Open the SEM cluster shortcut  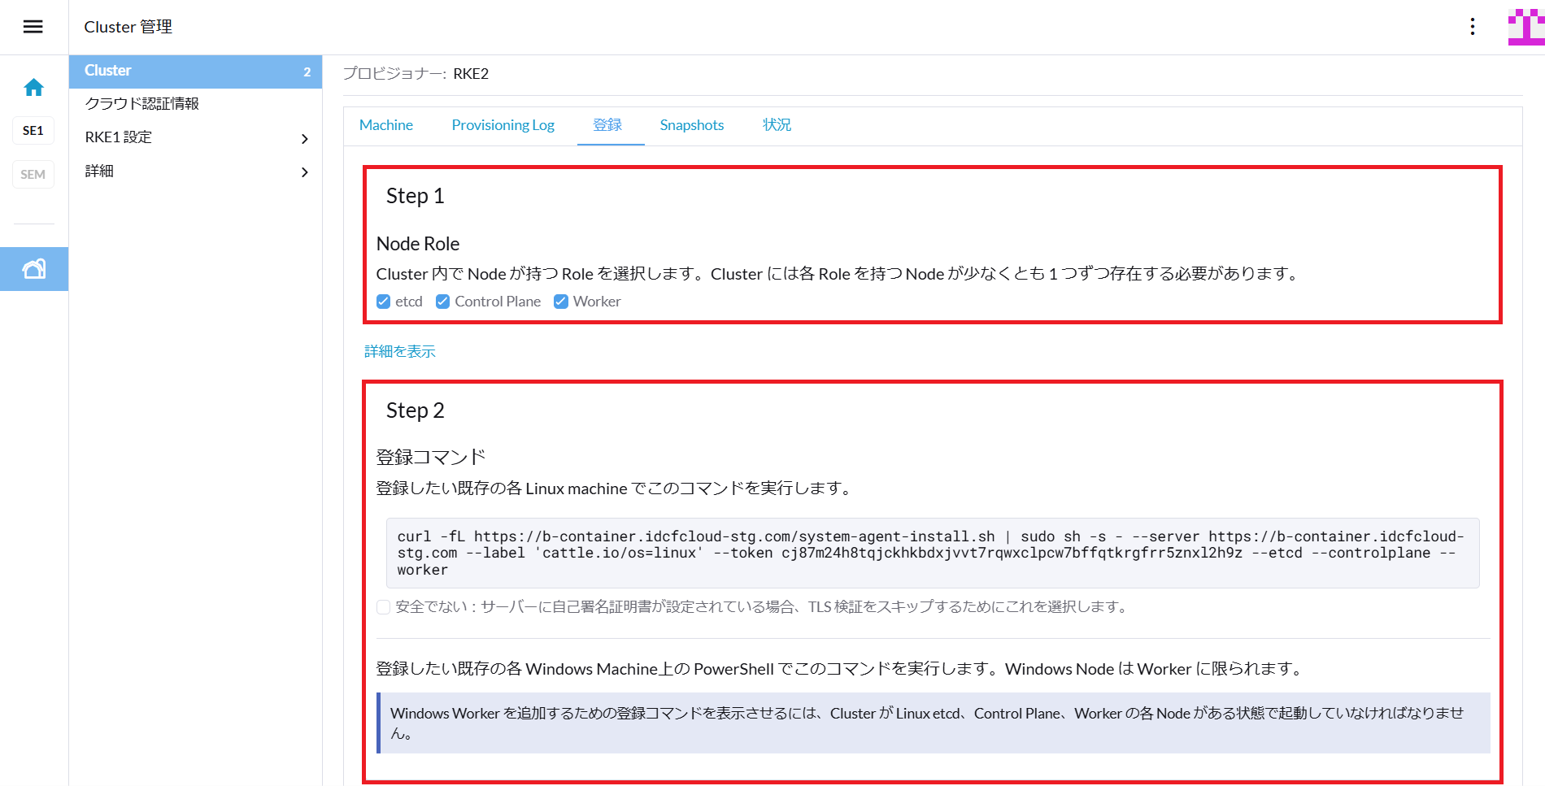[33, 174]
